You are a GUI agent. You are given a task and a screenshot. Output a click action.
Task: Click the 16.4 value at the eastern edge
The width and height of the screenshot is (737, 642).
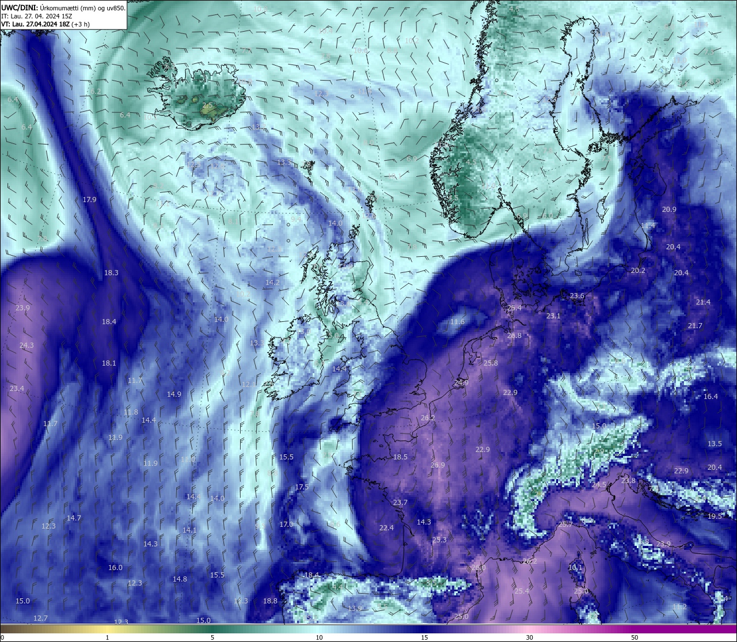[711, 397]
